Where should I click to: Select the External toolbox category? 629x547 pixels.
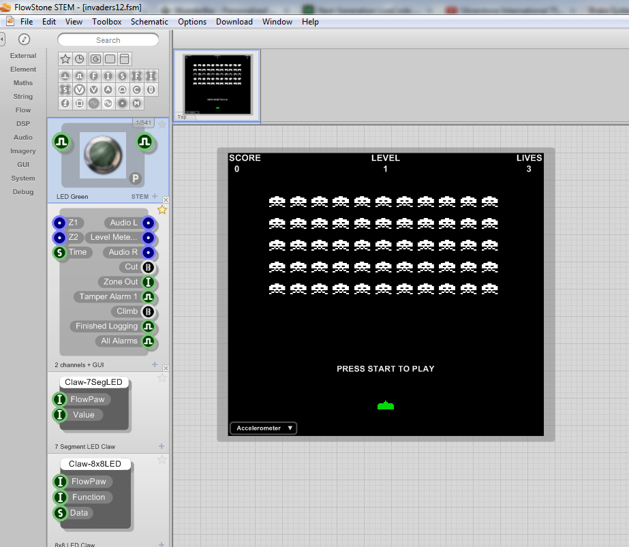[x=23, y=56]
